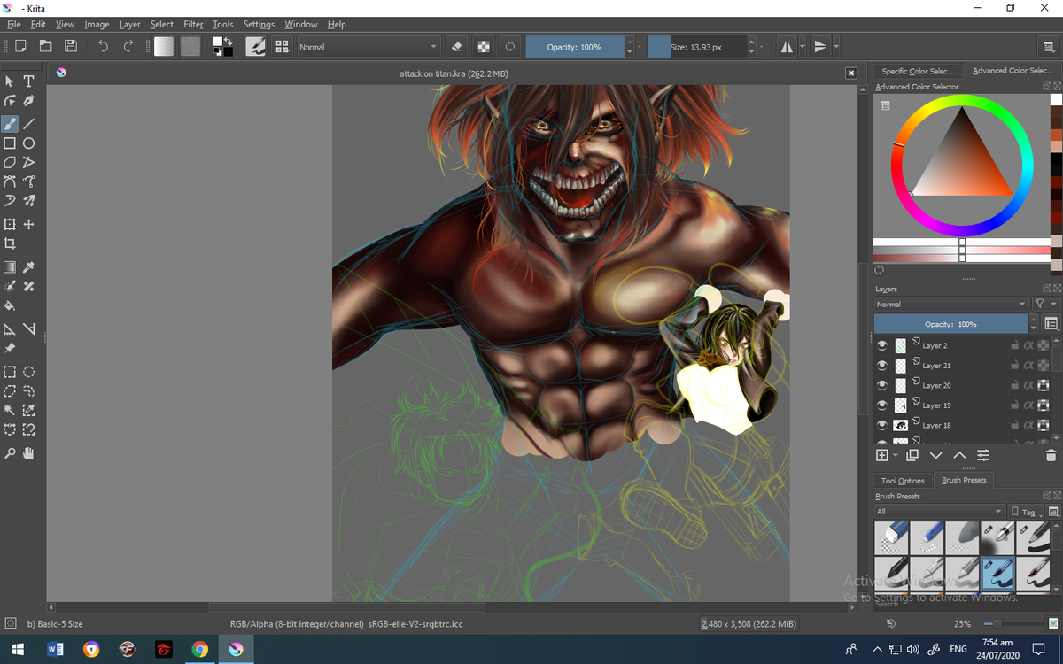The width and height of the screenshot is (1063, 664).
Task: Undo the last action
Action: tap(103, 46)
